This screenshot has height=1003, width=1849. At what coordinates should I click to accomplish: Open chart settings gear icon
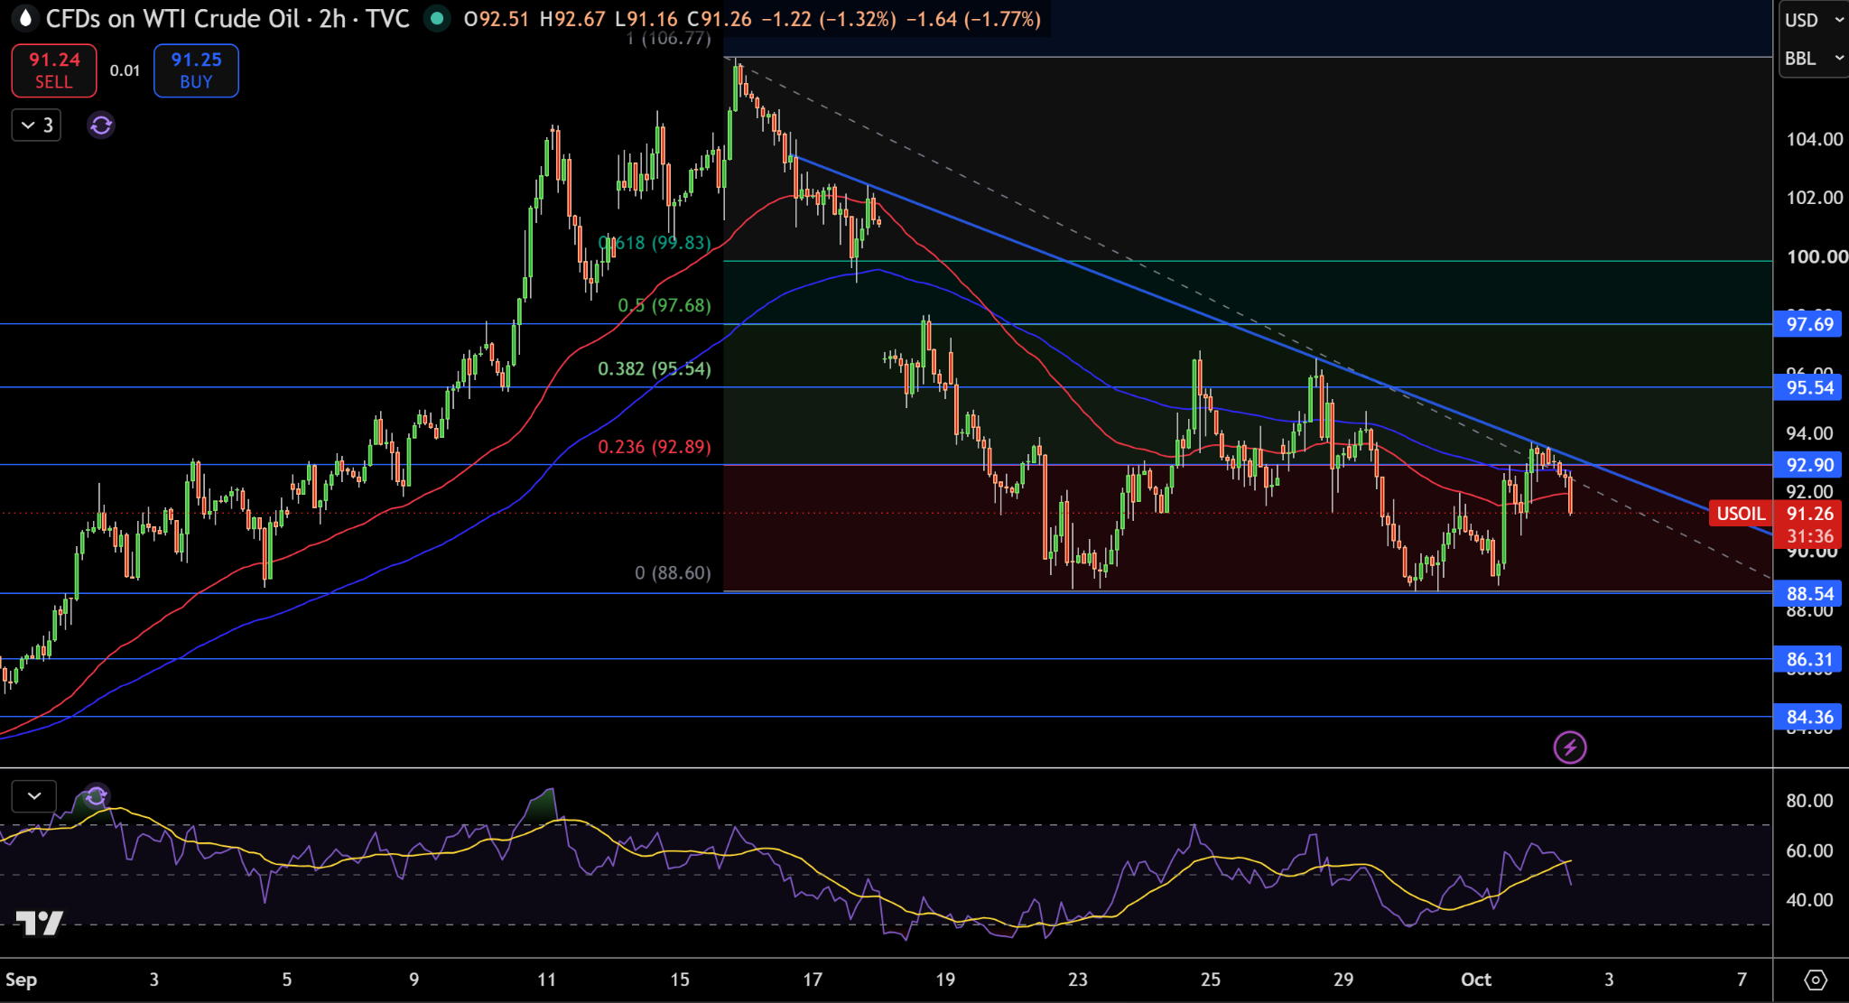point(1816,980)
